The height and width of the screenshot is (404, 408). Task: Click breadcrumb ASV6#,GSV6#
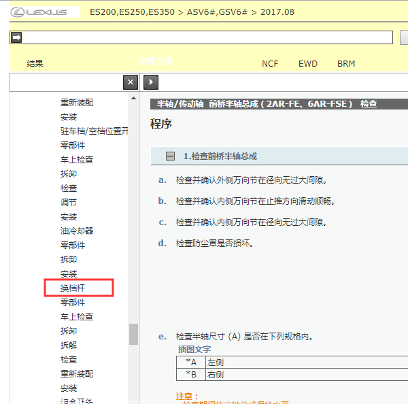tap(217, 12)
